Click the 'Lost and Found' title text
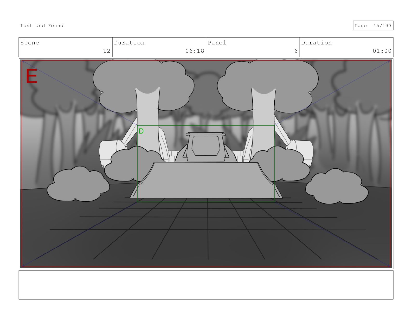412x318 pixels. (x=42, y=25)
